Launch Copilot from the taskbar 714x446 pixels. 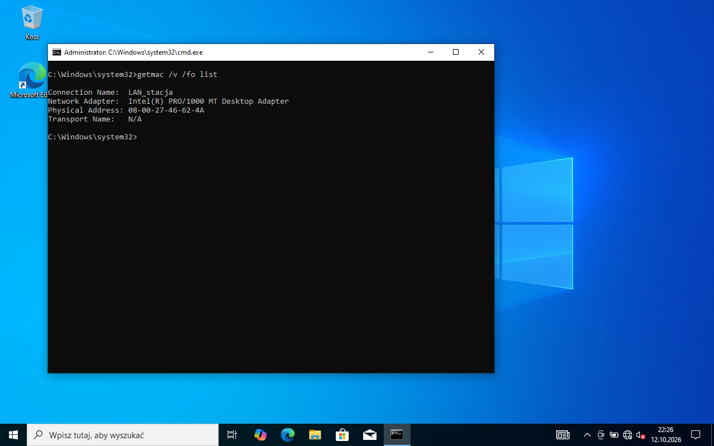(260, 435)
